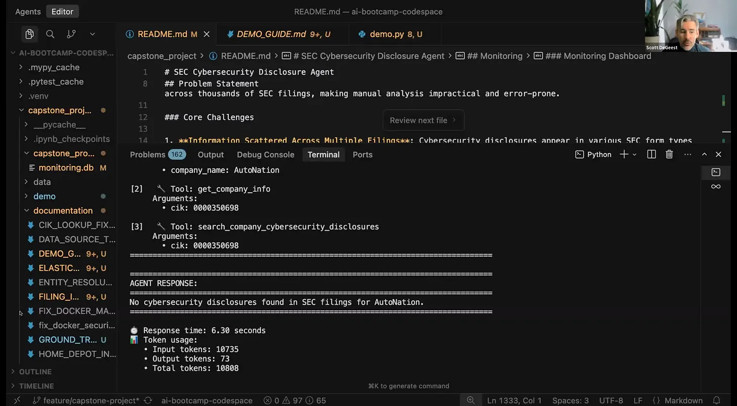
Task: Open monitoring.db file
Action: click(x=66, y=167)
